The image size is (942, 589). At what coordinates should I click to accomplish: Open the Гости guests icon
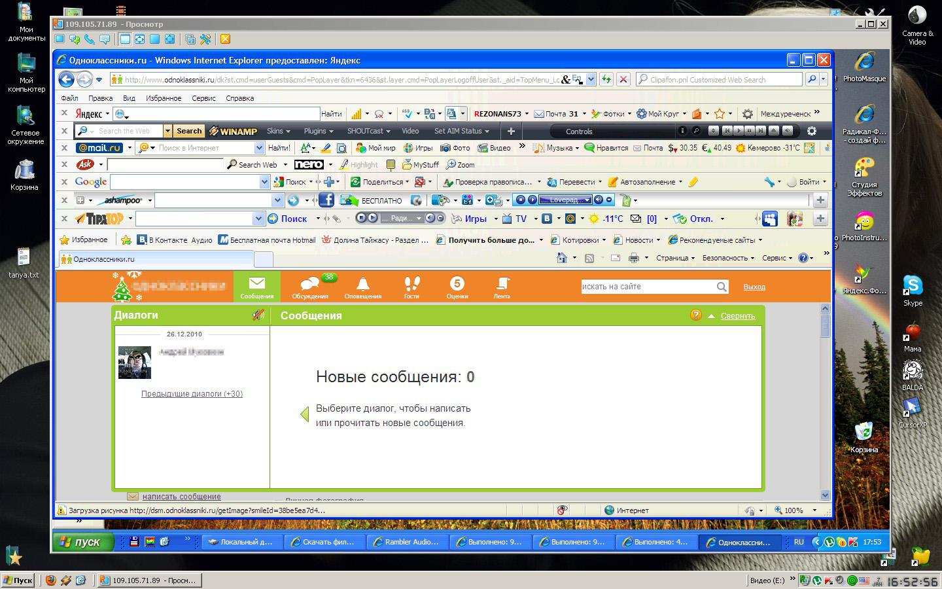pyautogui.click(x=411, y=286)
